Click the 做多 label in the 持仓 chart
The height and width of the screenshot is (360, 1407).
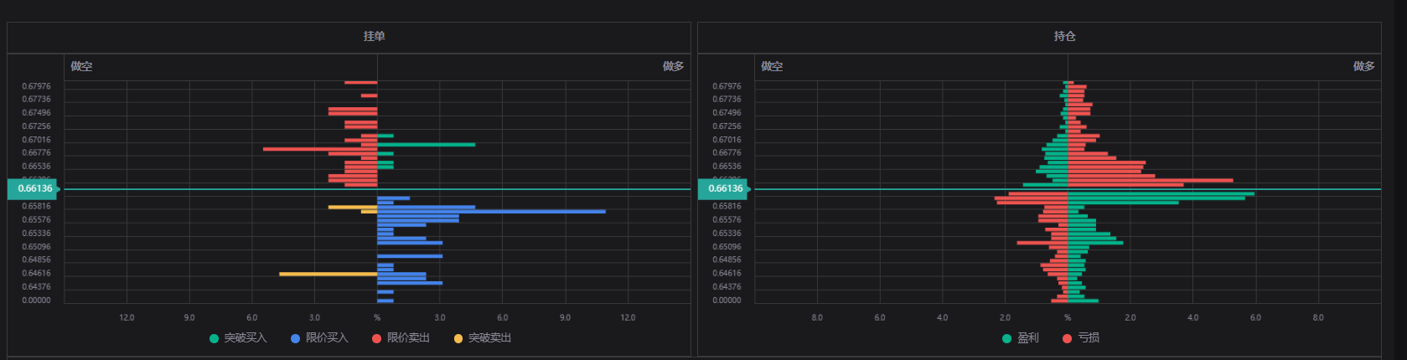click(x=1363, y=66)
